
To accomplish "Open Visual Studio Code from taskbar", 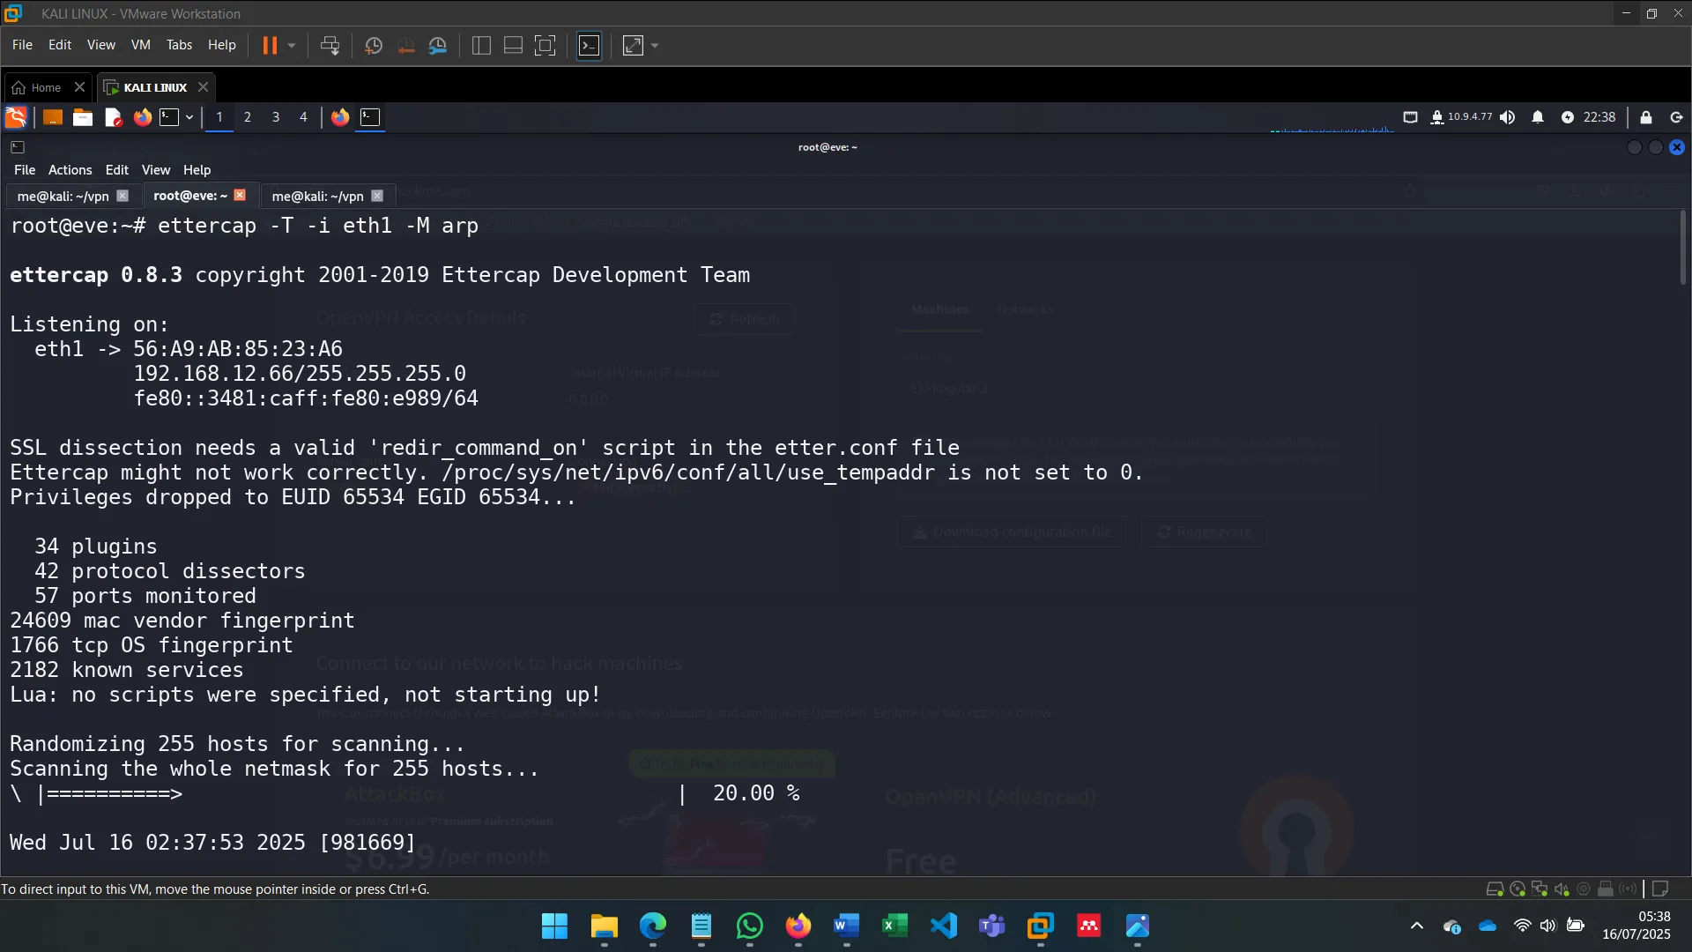I will point(944,926).
